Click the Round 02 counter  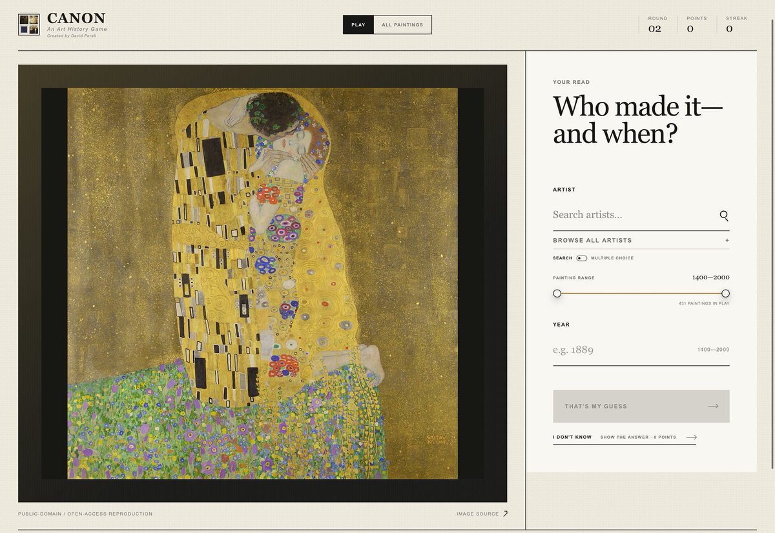(657, 25)
